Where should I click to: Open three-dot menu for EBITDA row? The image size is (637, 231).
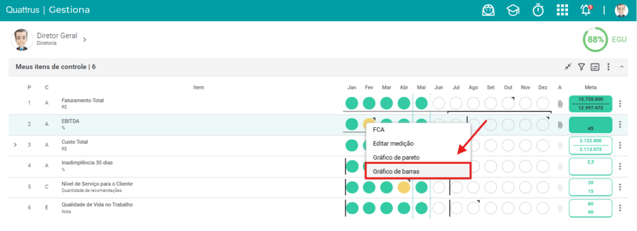[x=620, y=124]
